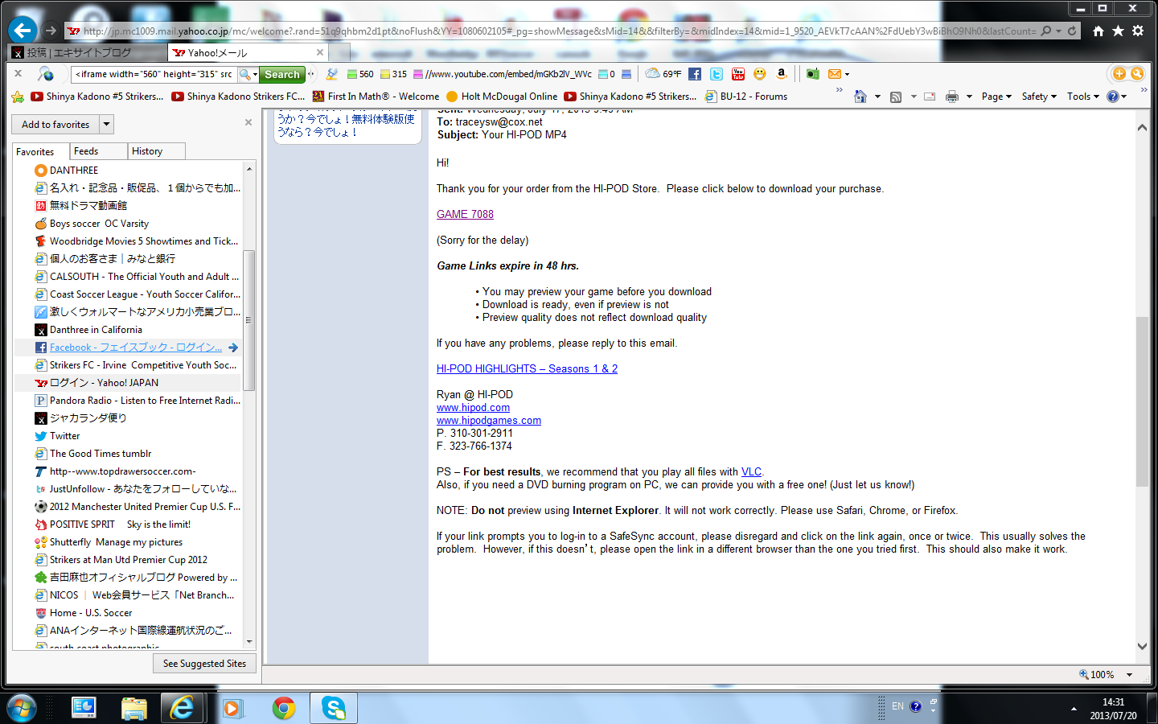Click the globe web search toolbar icon
Viewport: 1158px width, 724px height.
(46, 74)
